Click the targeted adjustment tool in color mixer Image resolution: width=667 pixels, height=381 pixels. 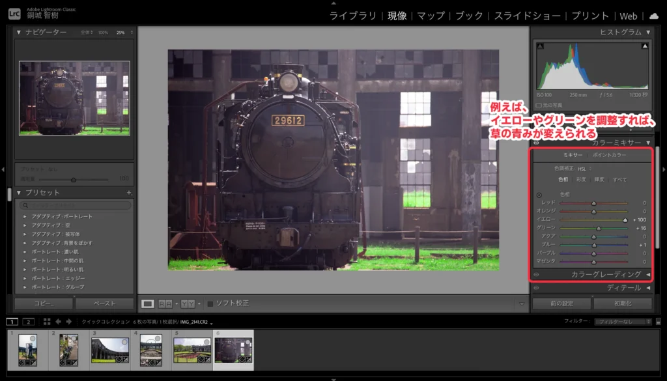[539, 195]
